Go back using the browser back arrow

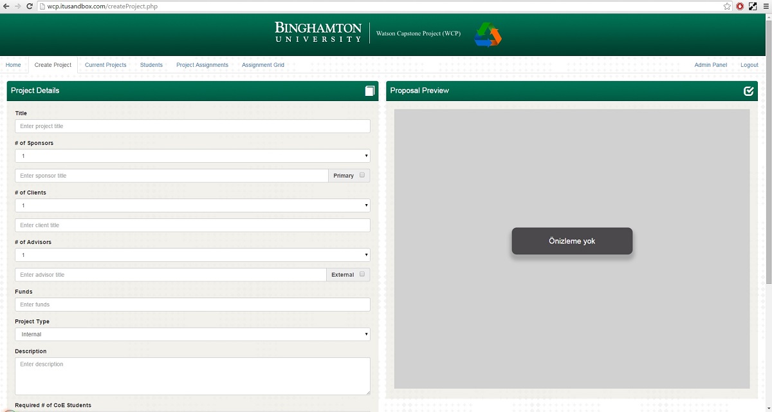click(x=6, y=6)
